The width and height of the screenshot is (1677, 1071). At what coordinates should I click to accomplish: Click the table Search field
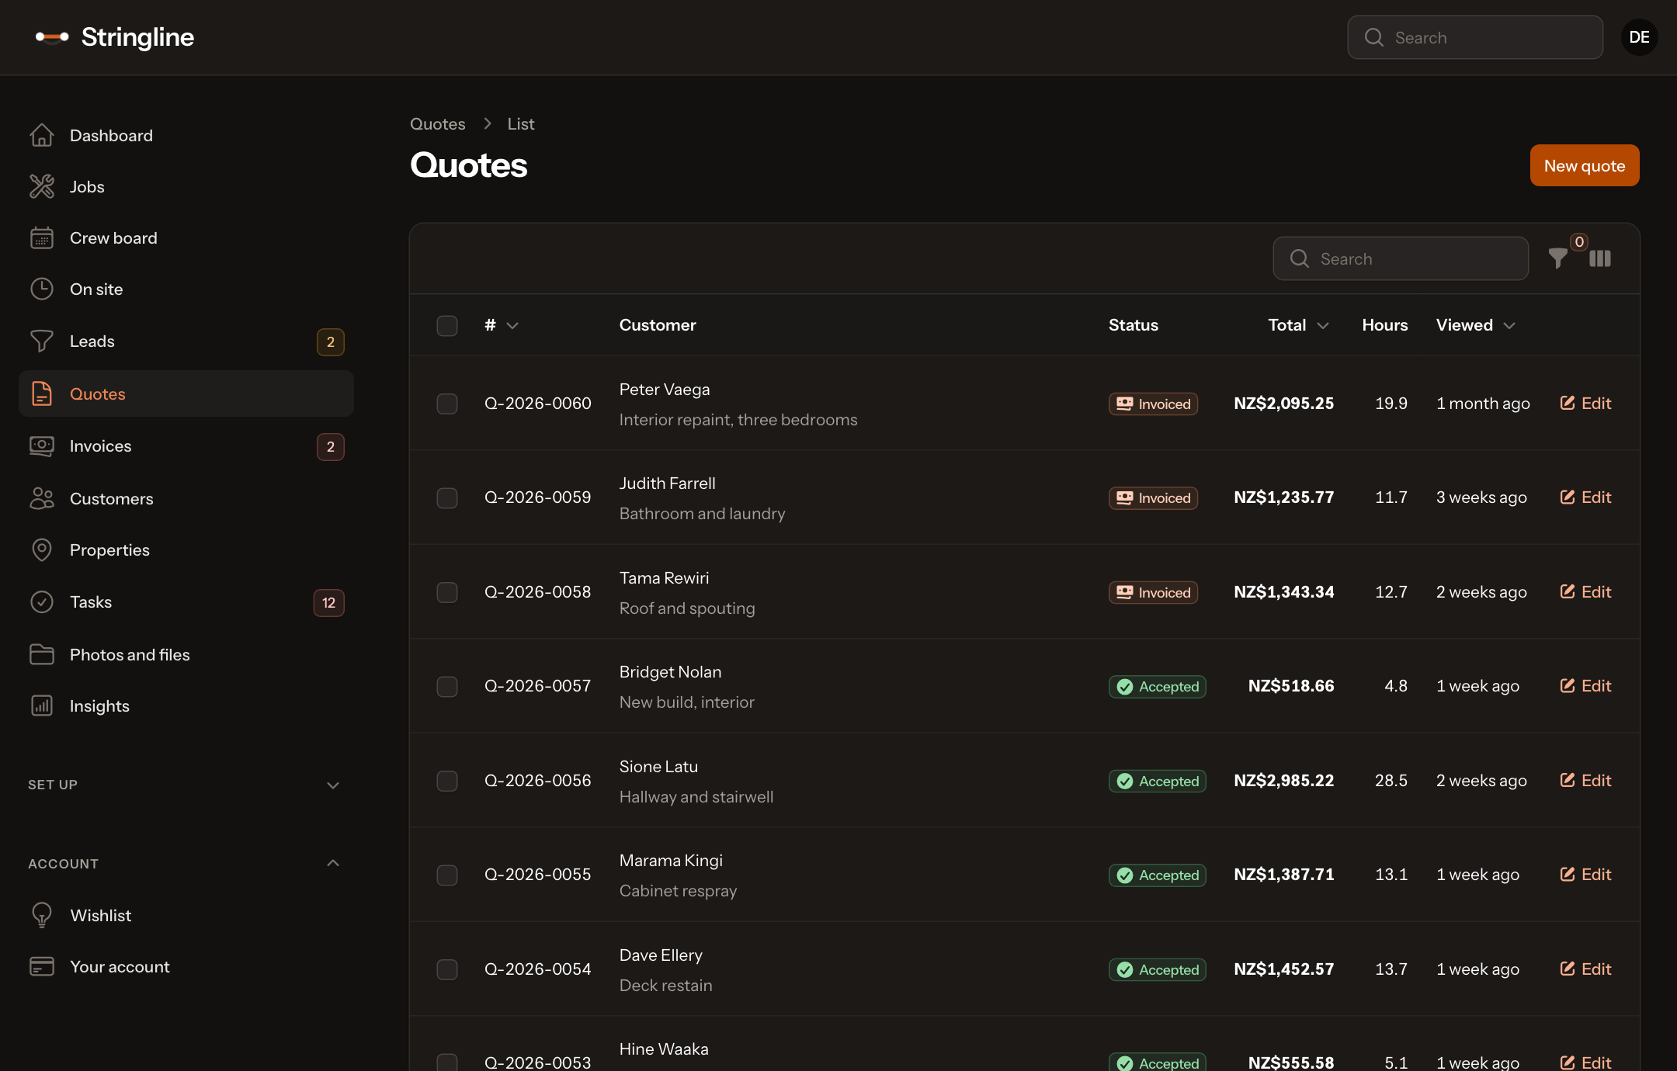pyautogui.click(x=1401, y=258)
